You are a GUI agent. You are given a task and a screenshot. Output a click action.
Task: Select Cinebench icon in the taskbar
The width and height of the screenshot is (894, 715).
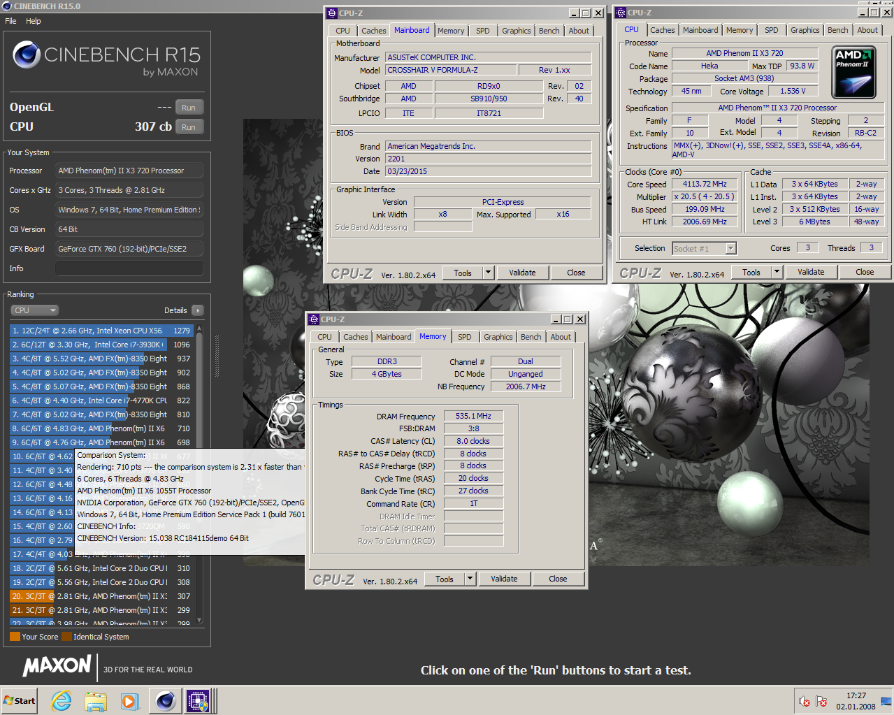pos(165,700)
